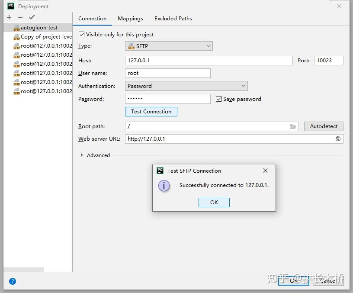Remove the selected server using minus icon

(x=19, y=17)
